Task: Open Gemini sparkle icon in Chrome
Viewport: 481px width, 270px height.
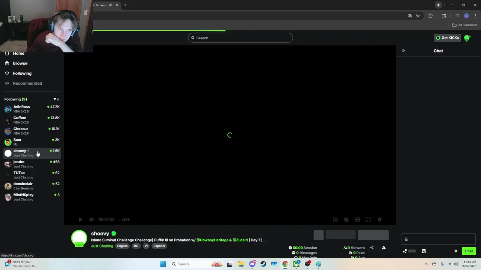Action: 438,5
